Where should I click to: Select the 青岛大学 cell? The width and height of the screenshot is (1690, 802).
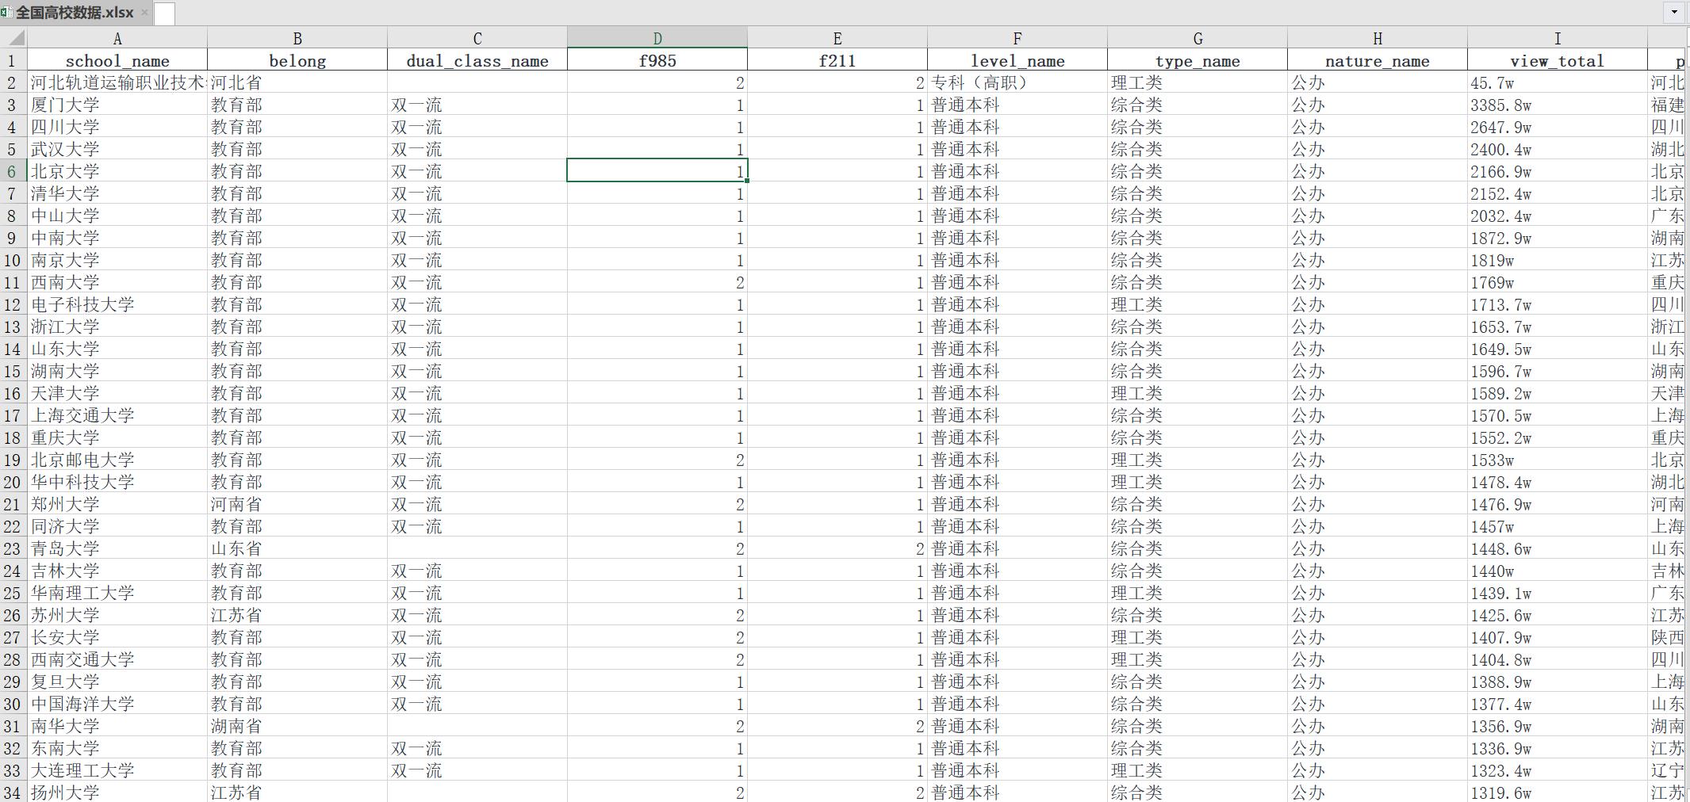(117, 548)
